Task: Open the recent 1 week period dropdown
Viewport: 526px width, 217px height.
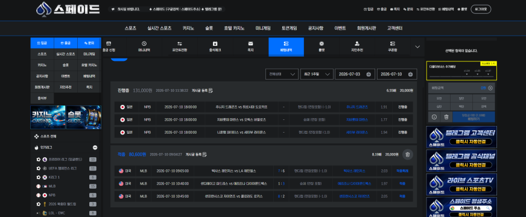Action: tap(317, 74)
